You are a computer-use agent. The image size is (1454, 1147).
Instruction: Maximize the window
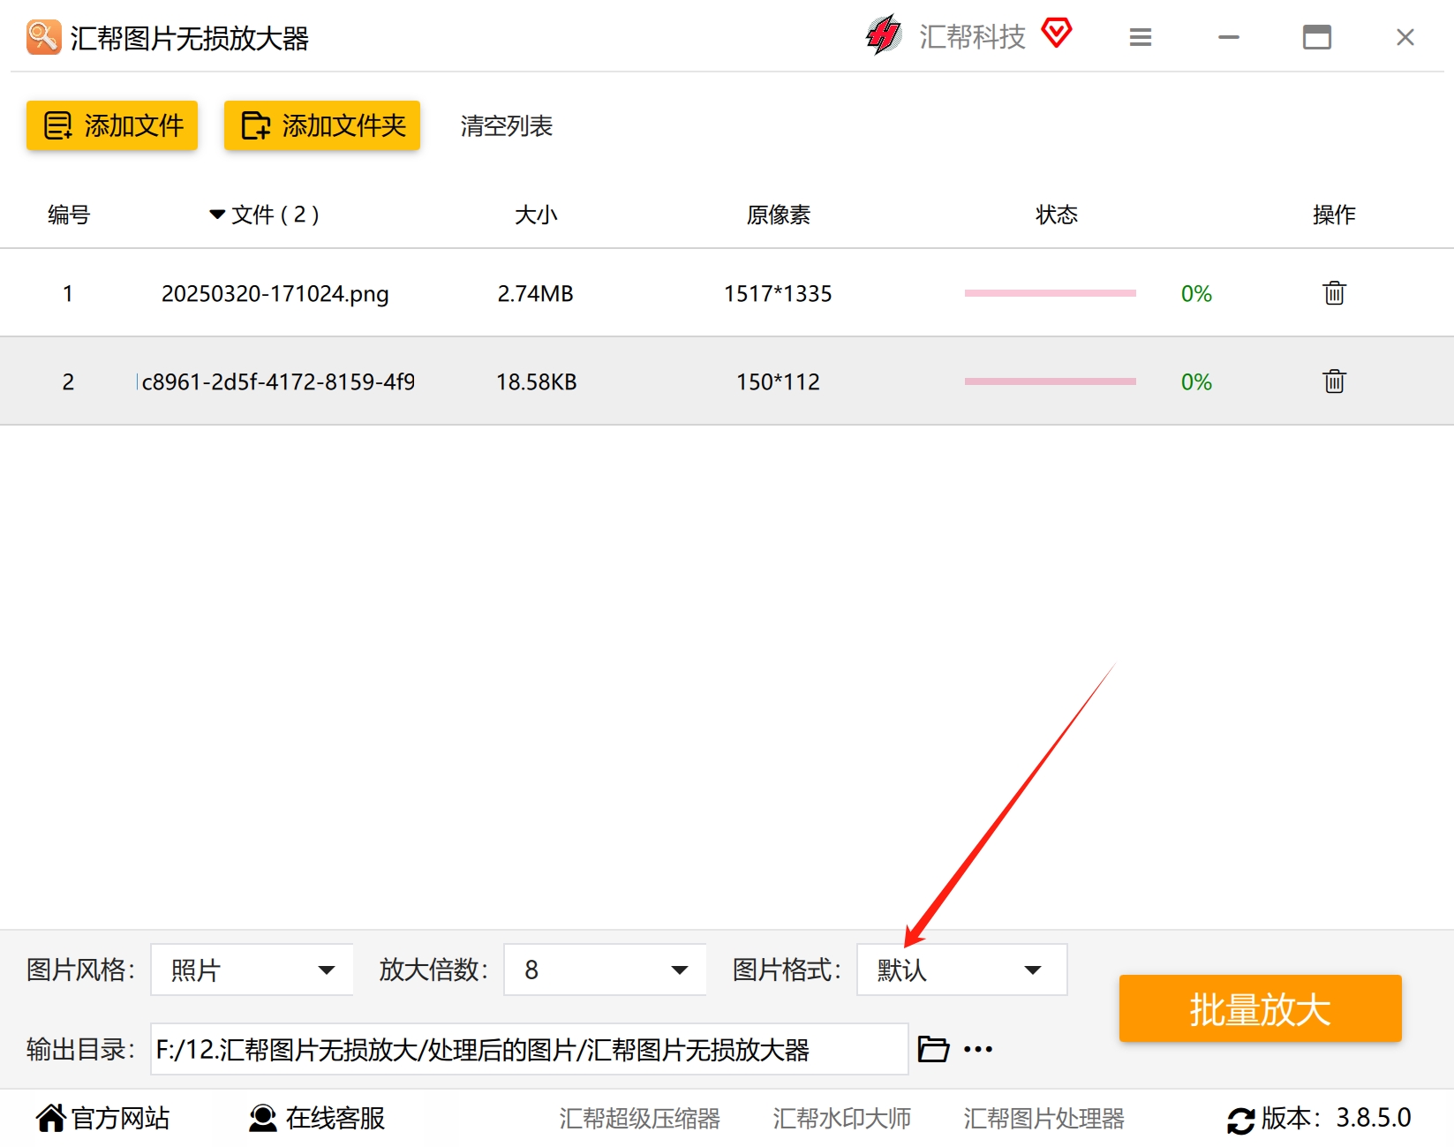tap(1317, 37)
